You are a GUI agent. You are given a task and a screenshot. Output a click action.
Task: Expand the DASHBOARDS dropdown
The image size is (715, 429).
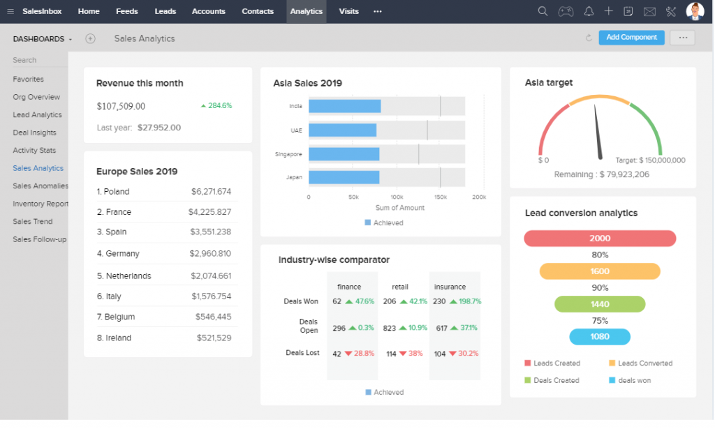42,39
